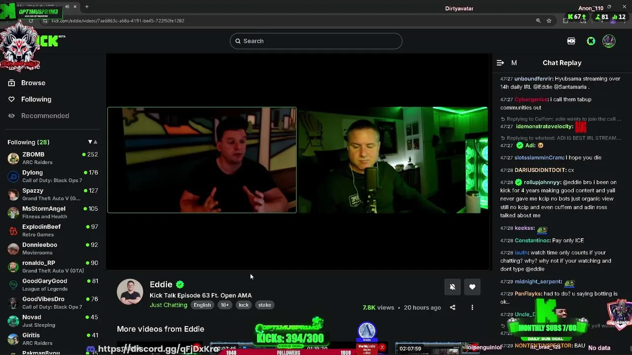This screenshot has width=632, height=355.
Task: Click the Following menu item label
Action: tap(36, 99)
